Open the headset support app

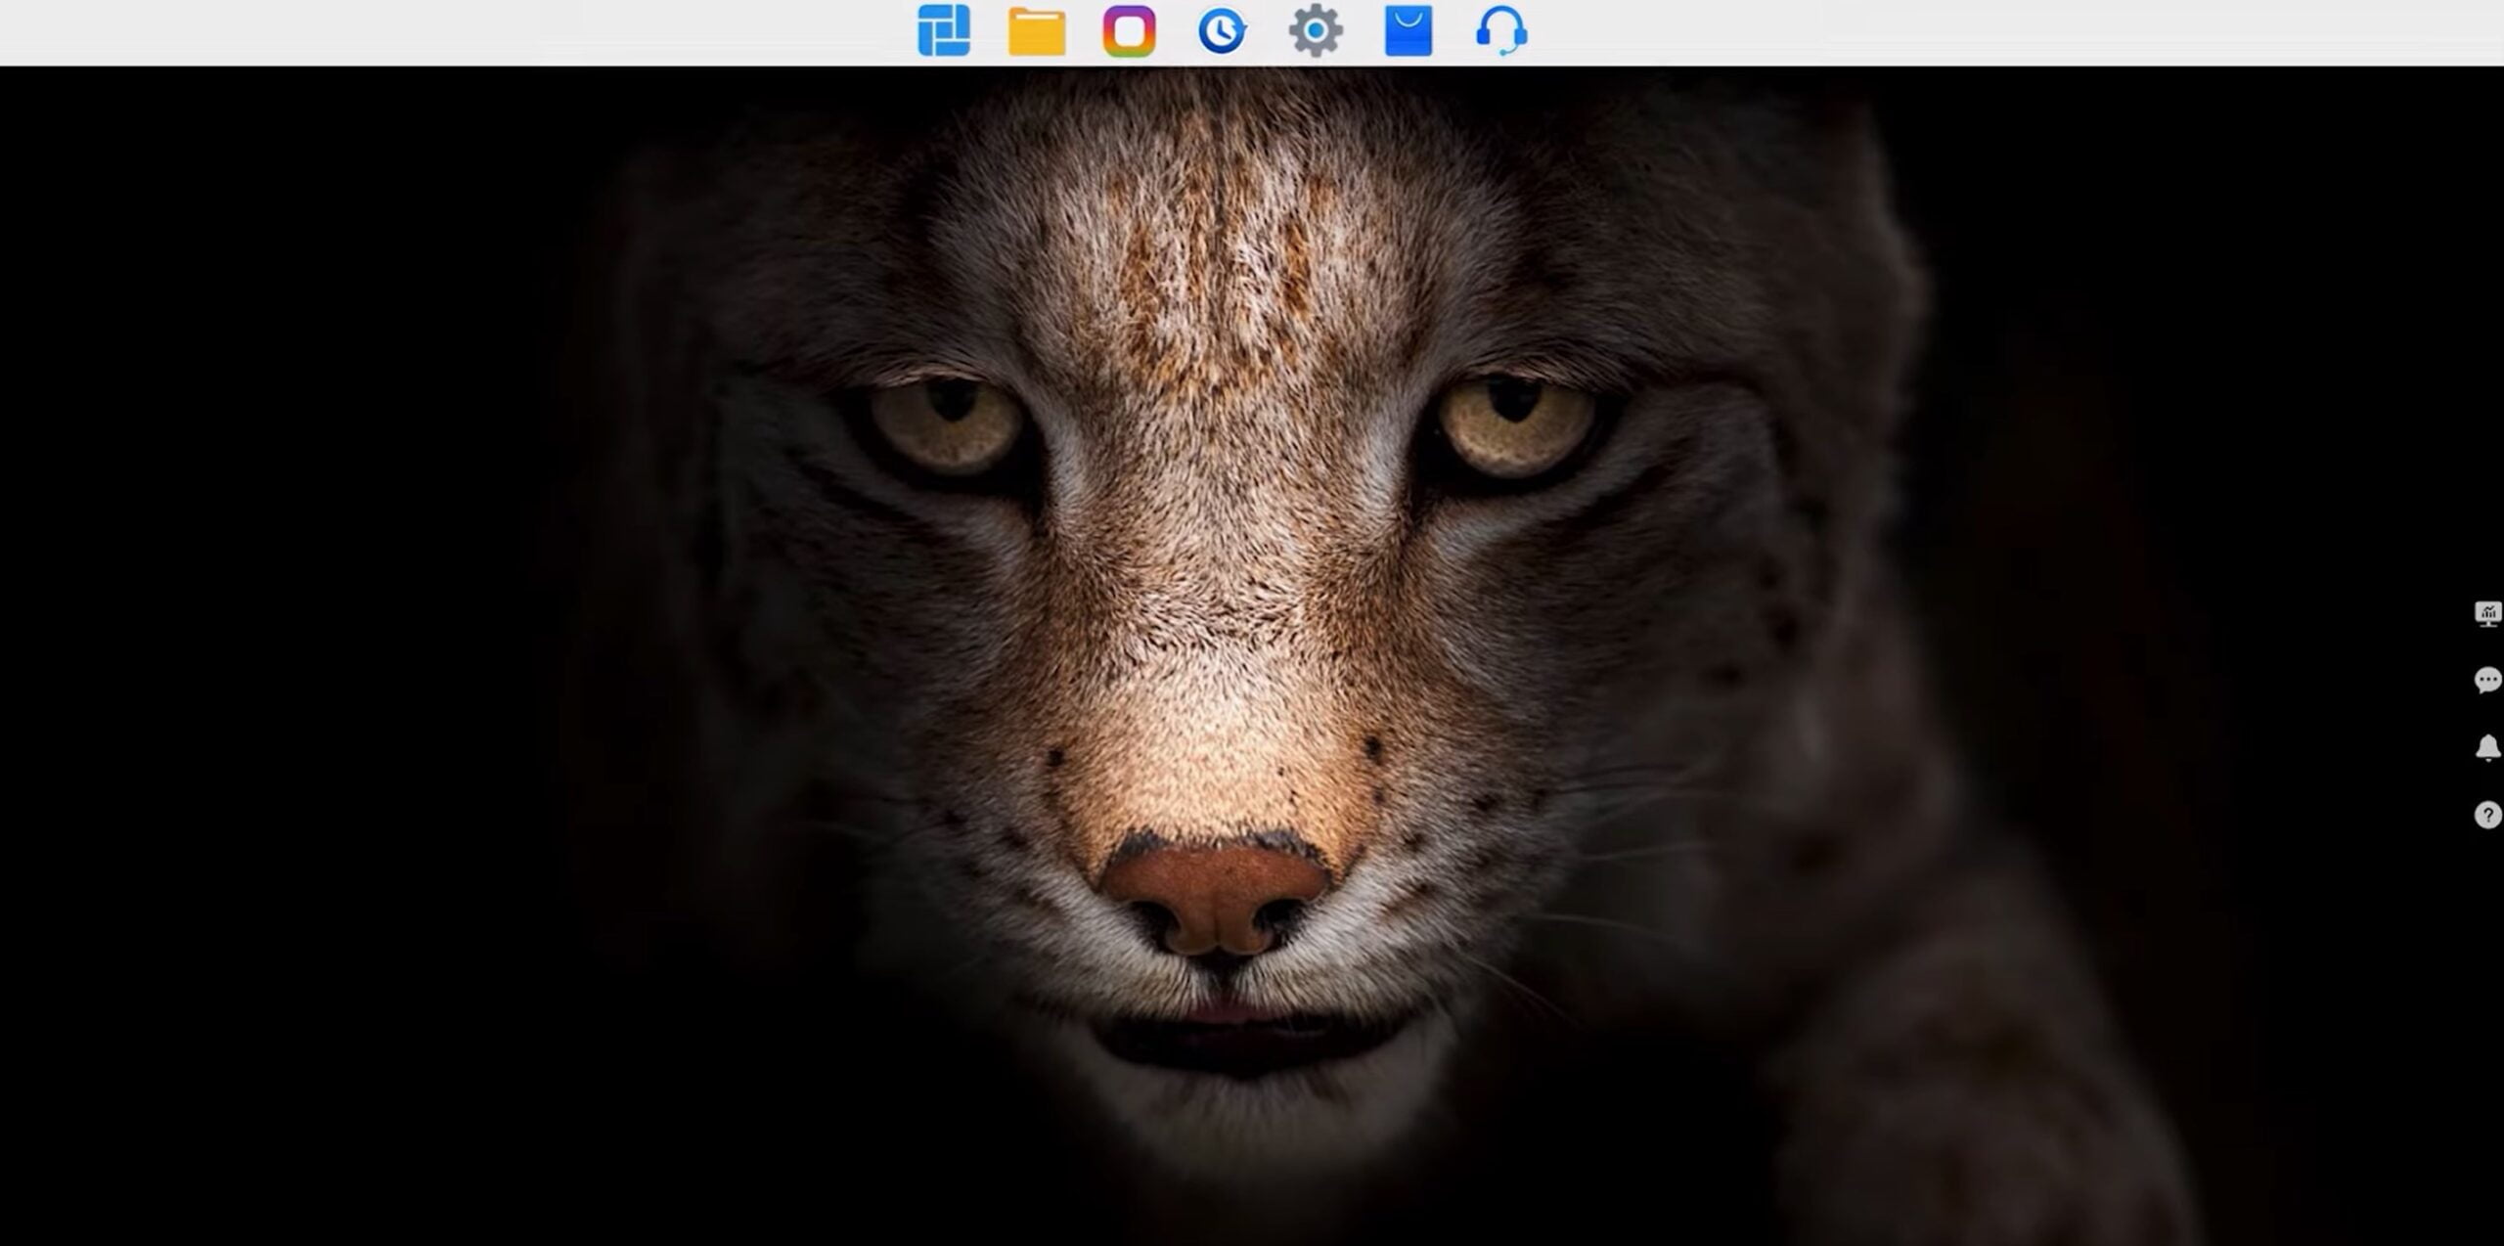pyautogui.click(x=1501, y=31)
